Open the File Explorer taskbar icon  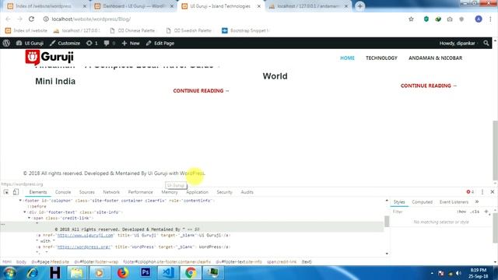click(76, 273)
